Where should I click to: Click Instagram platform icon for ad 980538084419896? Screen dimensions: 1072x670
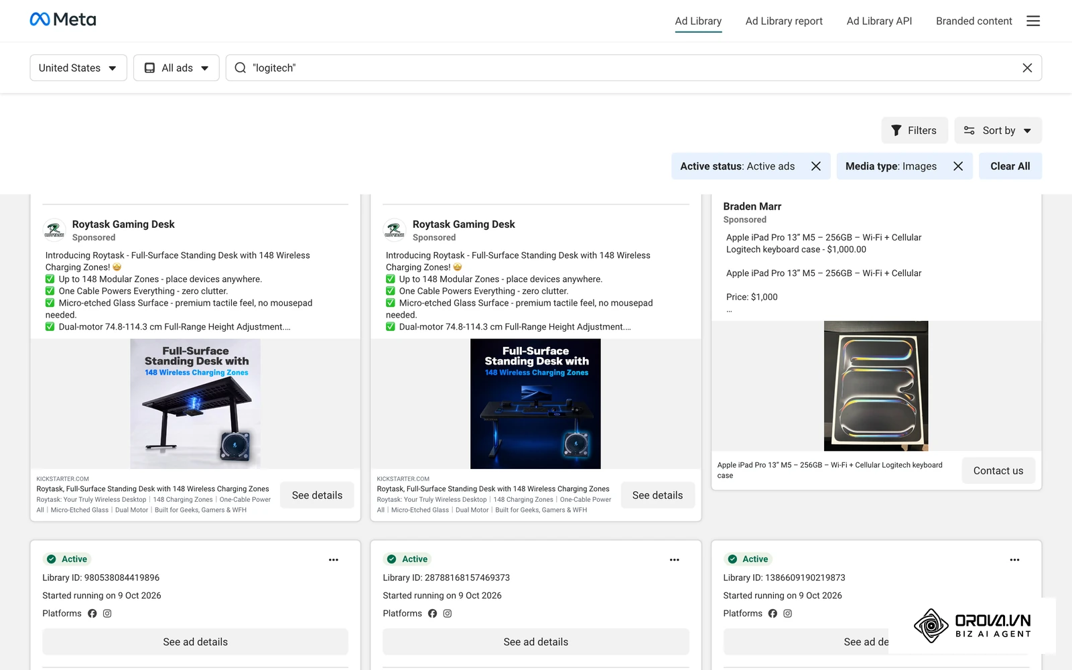point(107,613)
